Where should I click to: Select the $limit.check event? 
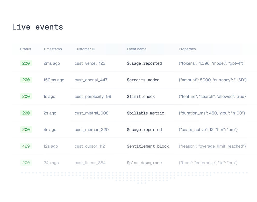pos(141,97)
